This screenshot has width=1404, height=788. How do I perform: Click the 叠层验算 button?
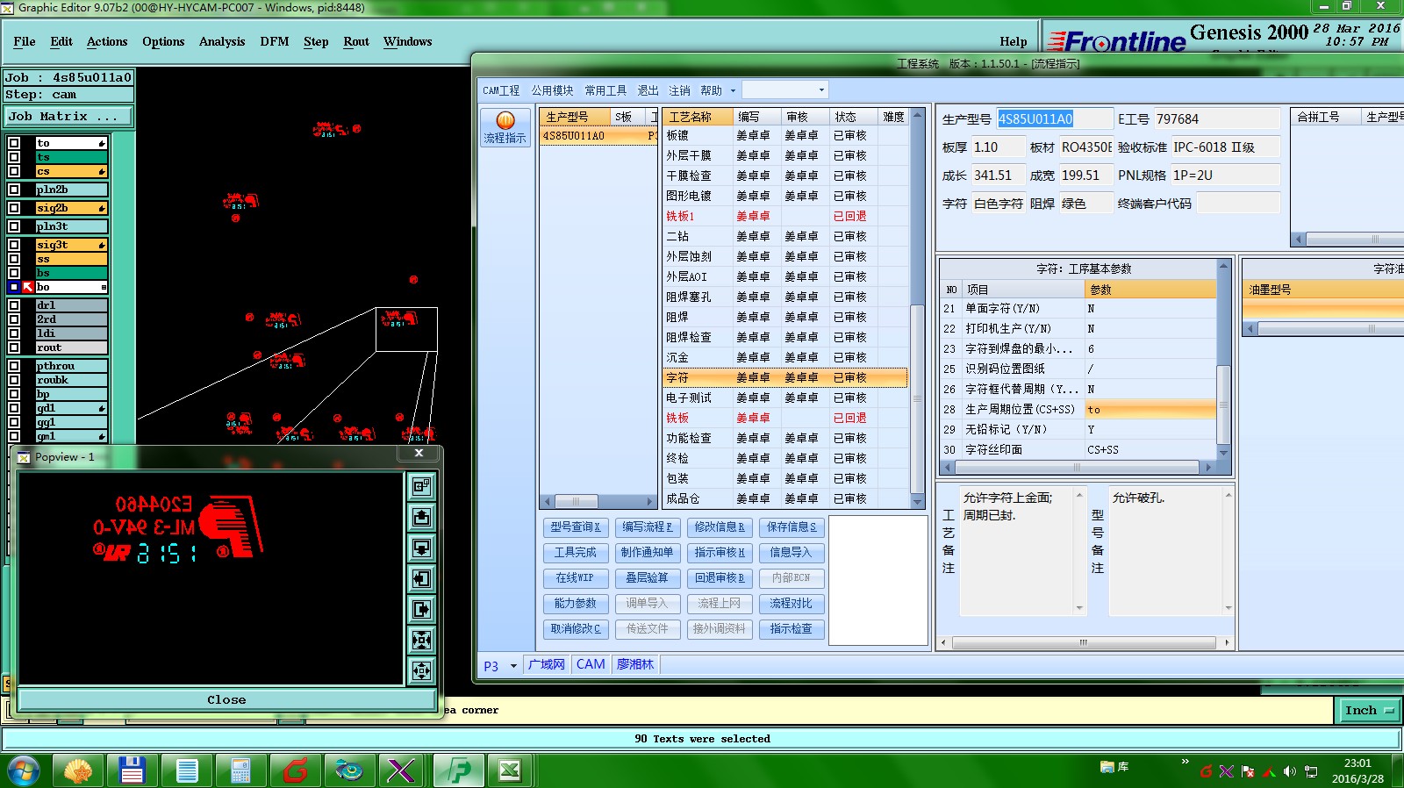(x=647, y=578)
